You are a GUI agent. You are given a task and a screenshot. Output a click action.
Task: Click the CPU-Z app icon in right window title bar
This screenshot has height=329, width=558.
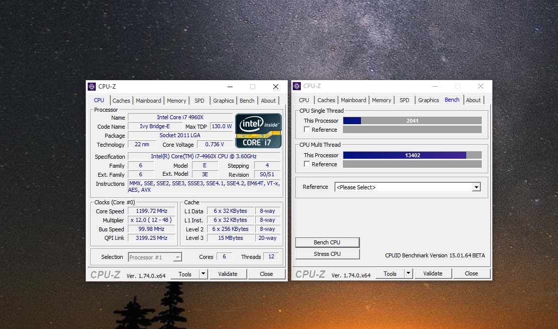[297, 86]
